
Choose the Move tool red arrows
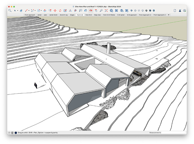[55, 11]
